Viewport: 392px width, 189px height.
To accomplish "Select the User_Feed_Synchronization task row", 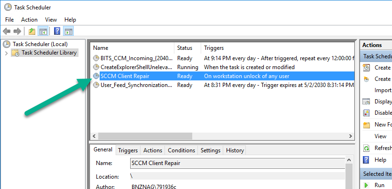I will pyautogui.click(x=222, y=85).
